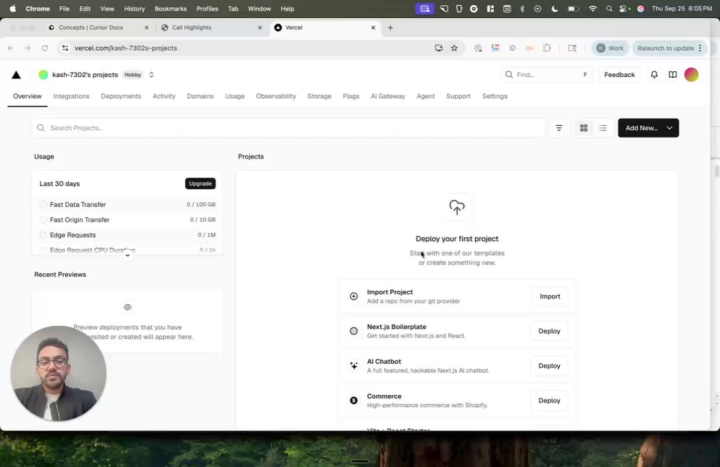Image resolution: width=720 pixels, height=467 pixels.
Task: Click the Hobby plan badge
Action: pos(133,75)
